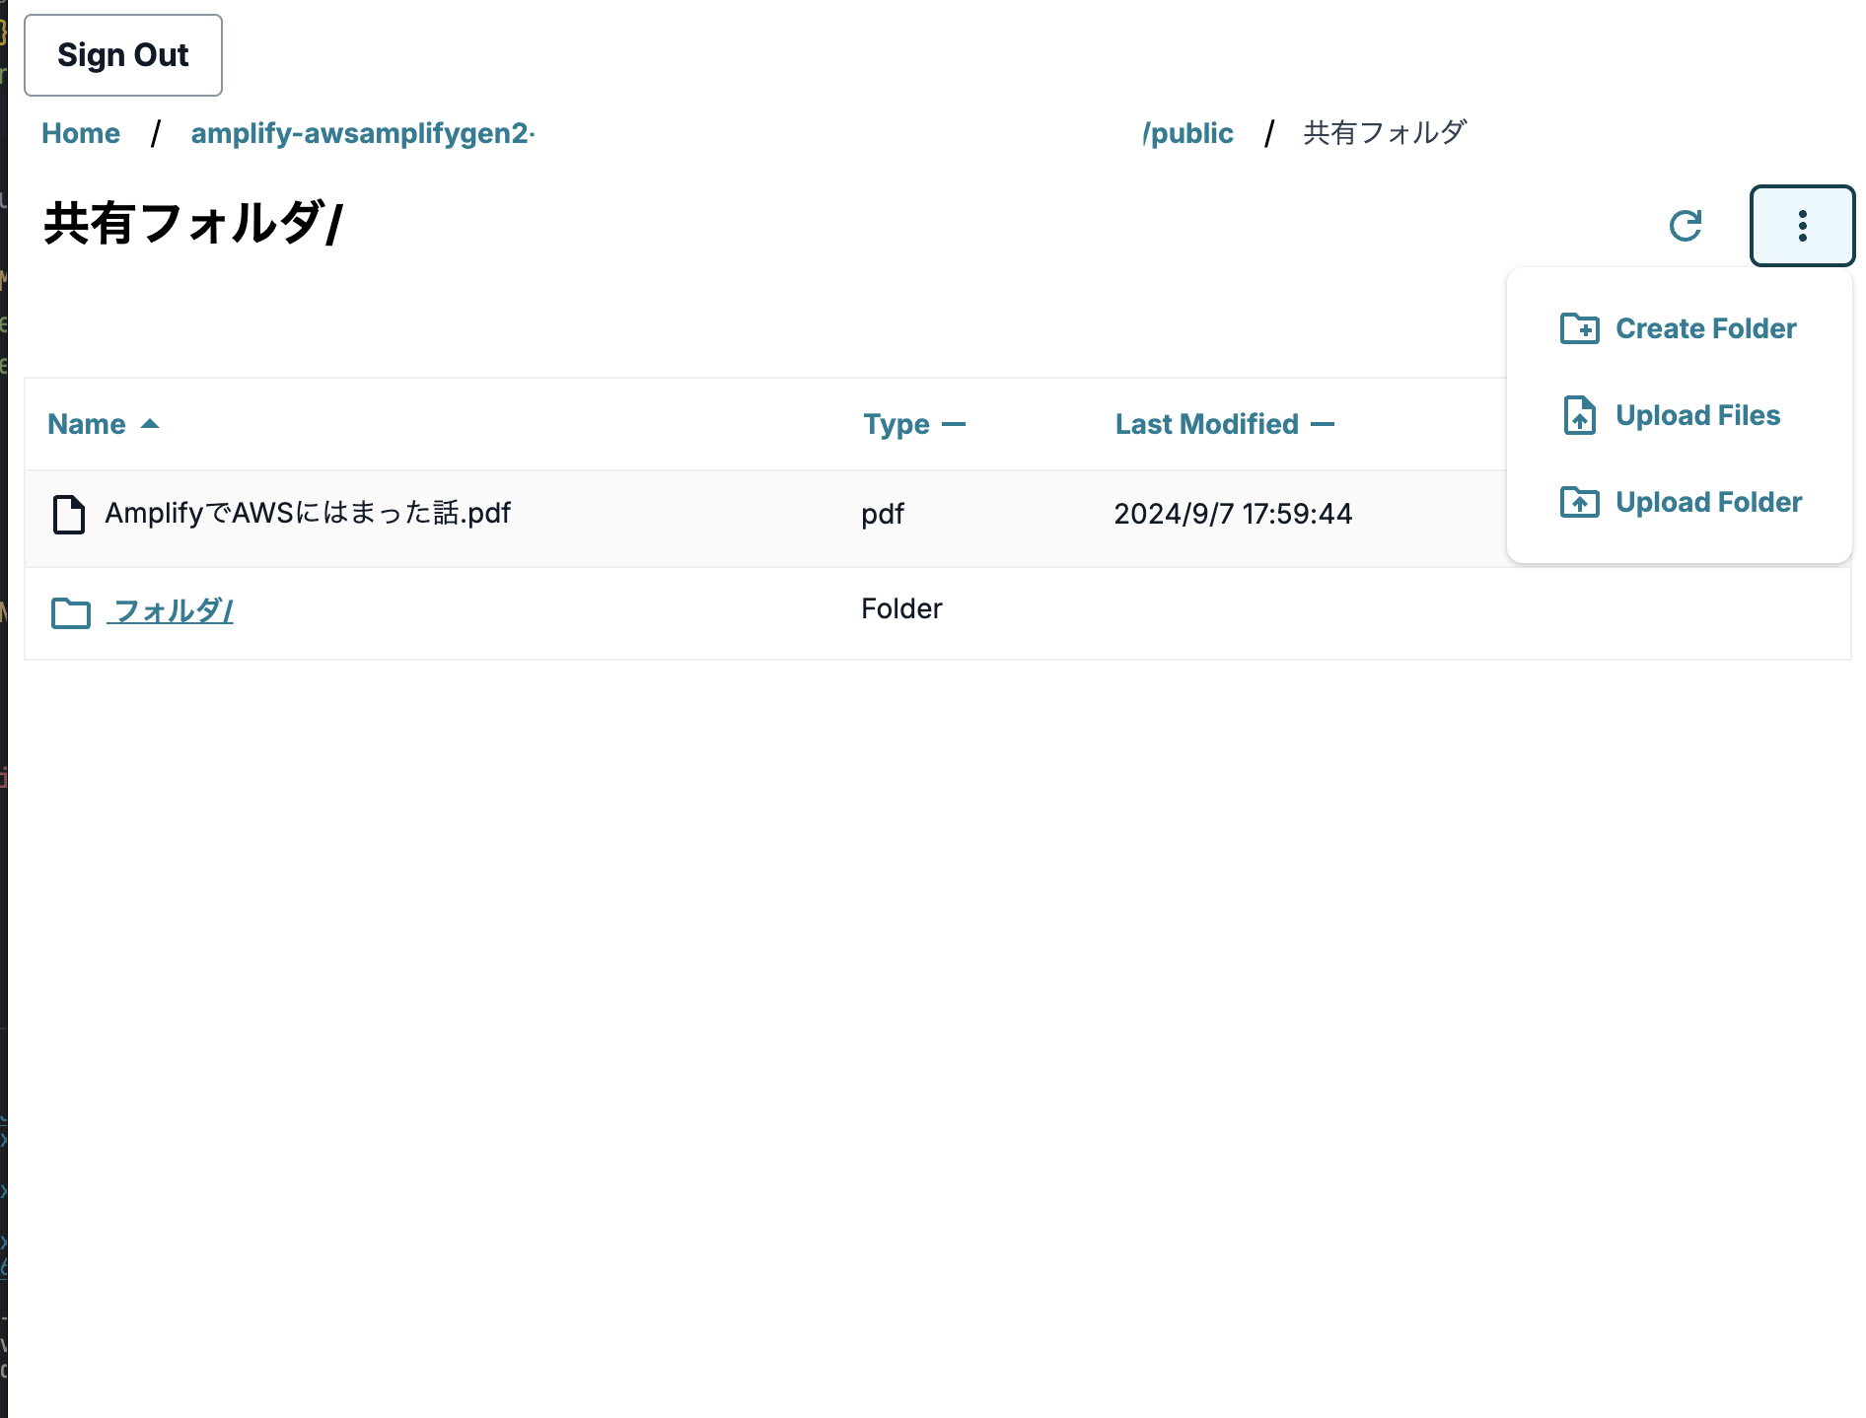The height and width of the screenshot is (1418, 1866).
Task: Click the Upload Folder icon
Action: [x=1580, y=502]
